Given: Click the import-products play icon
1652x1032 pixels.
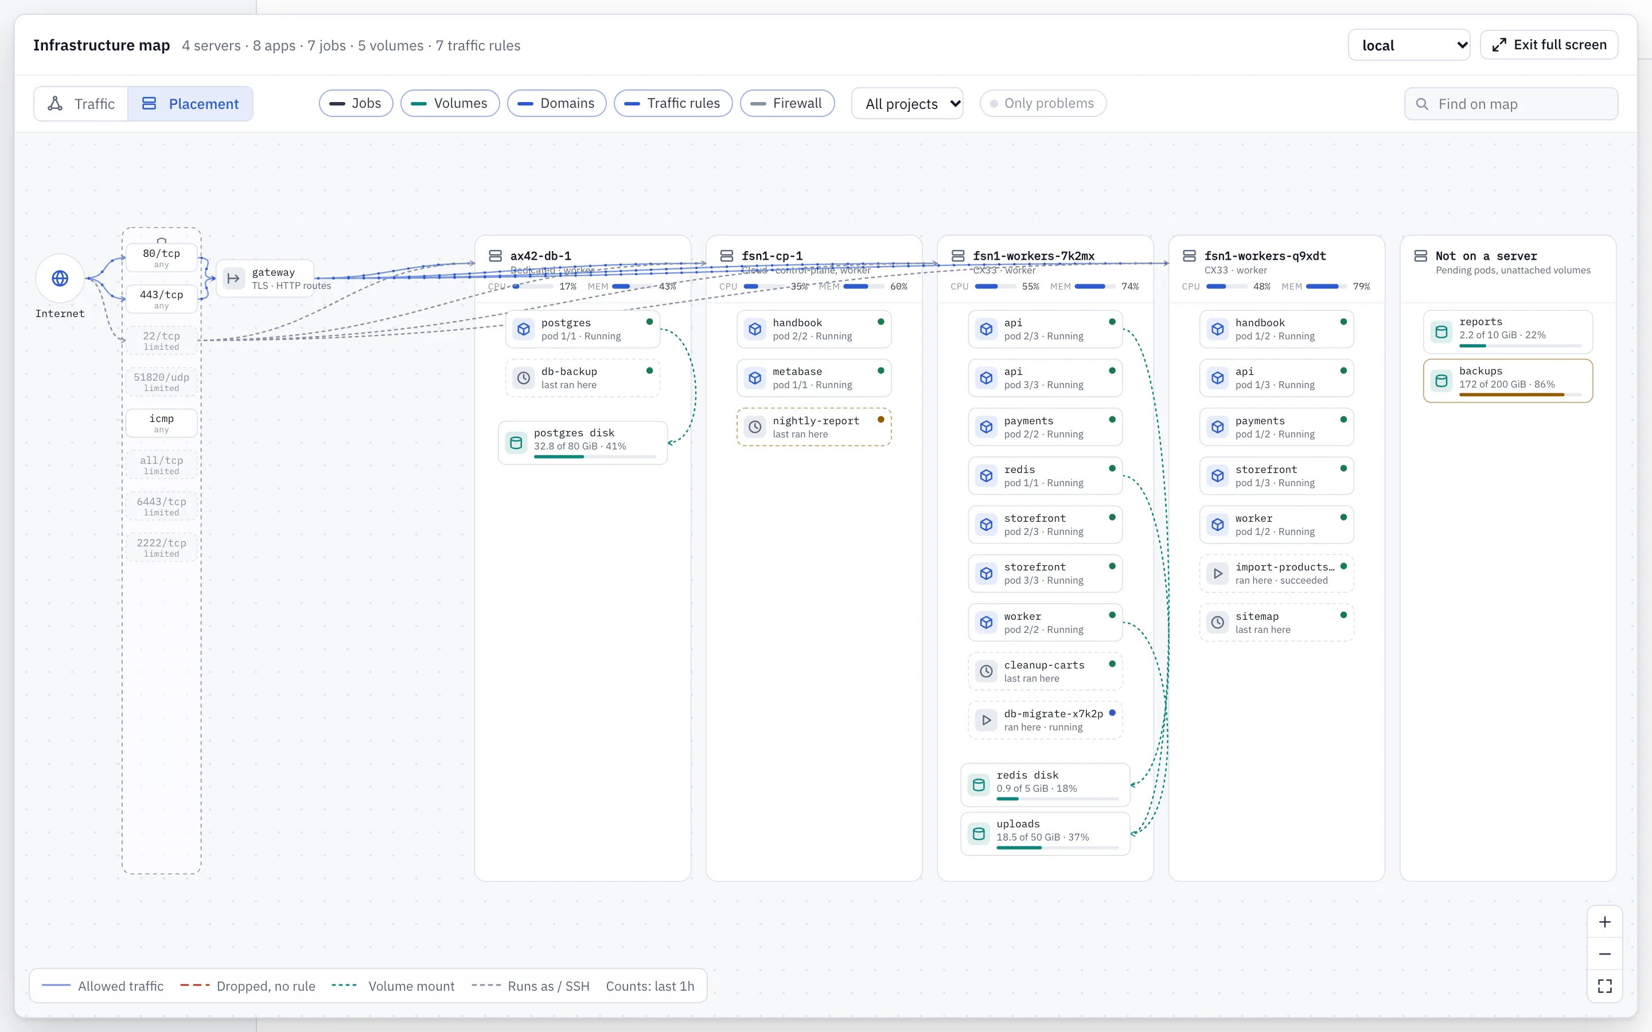Looking at the screenshot, I should [1218, 573].
